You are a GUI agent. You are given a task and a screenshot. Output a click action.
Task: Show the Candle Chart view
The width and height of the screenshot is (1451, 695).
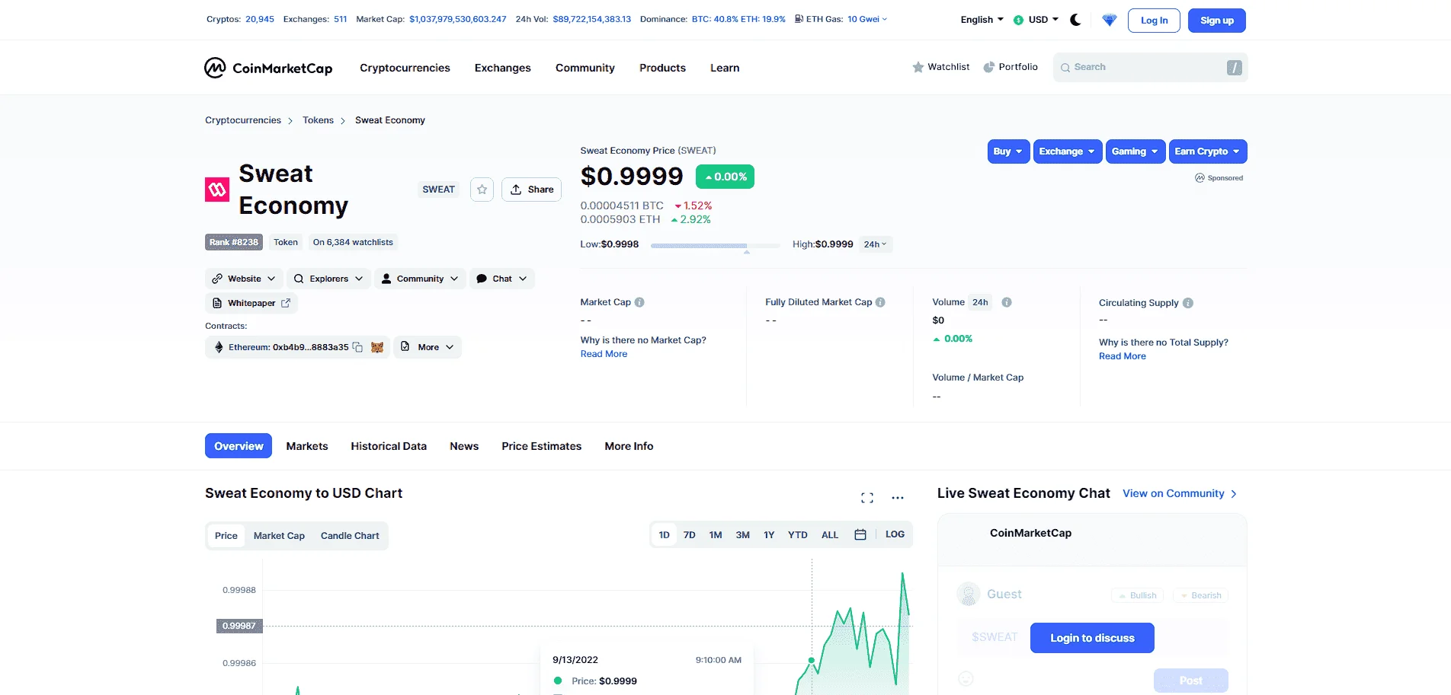pyautogui.click(x=350, y=536)
